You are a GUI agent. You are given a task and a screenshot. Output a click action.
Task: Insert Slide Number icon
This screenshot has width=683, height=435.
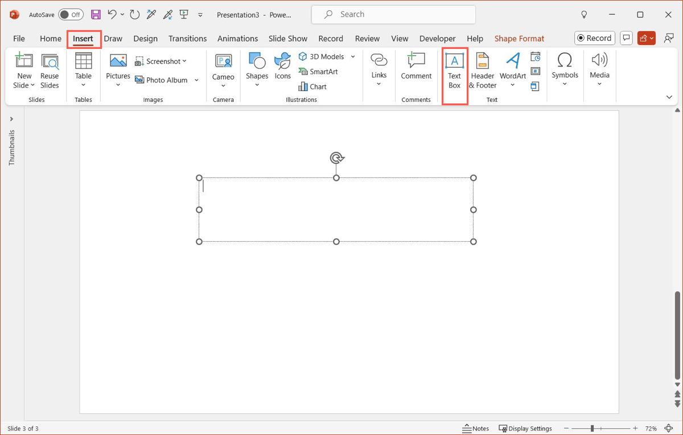point(535,72)
